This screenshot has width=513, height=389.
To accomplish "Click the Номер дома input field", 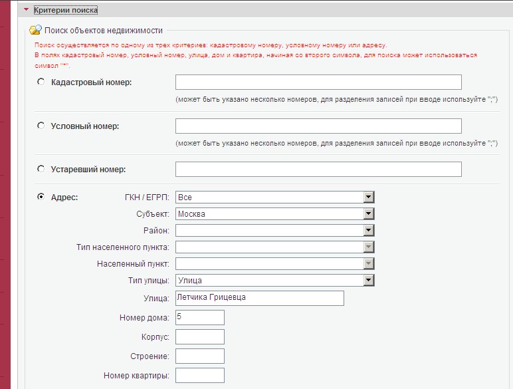I will pyautogui.click(x=200, y=317).
